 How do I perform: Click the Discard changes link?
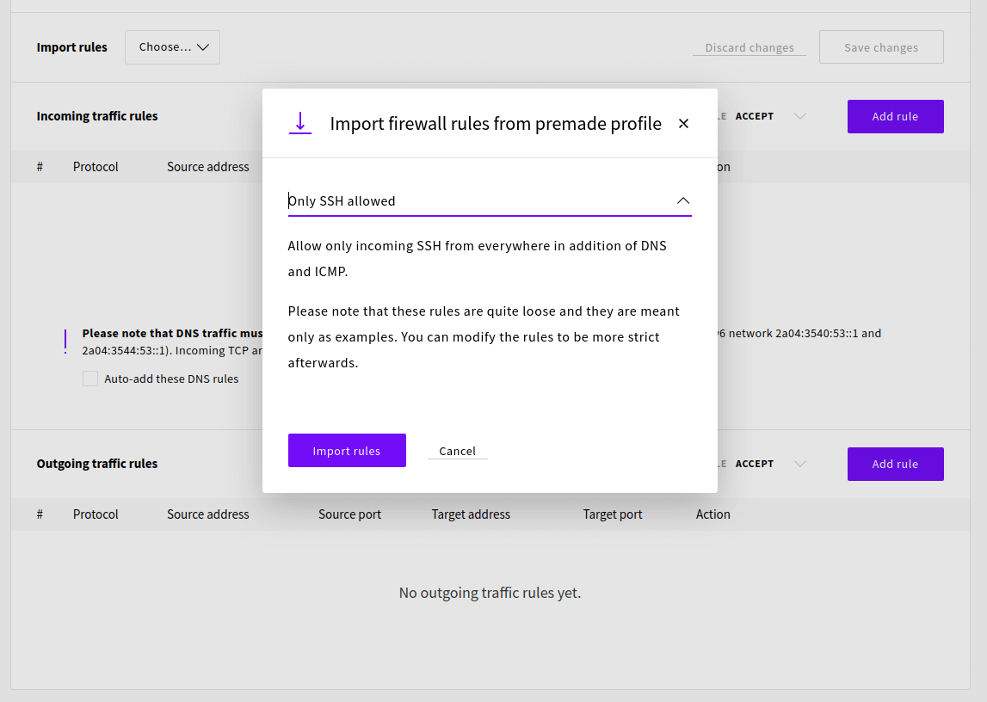pos(749,48)
